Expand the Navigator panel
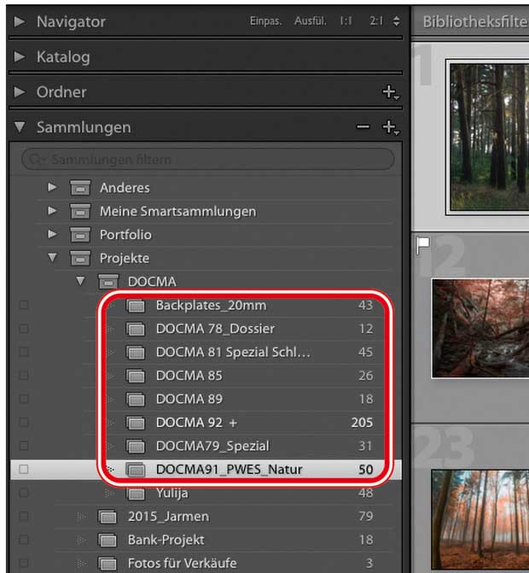This screenshot has height=573, width=529. [20, 21]
